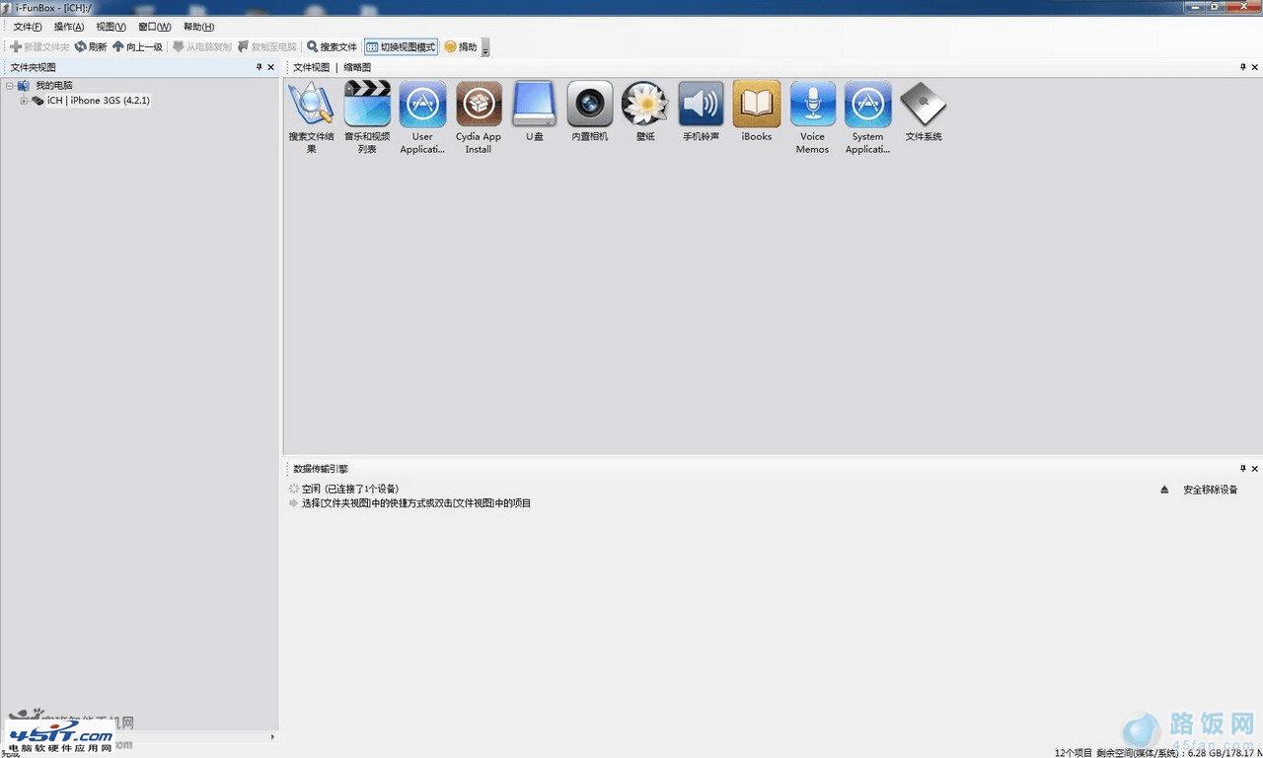Close the 文件视图 file view panel
This screenshot has height=758, width=1263.
pyautogui.click(x=1254, y=67)
